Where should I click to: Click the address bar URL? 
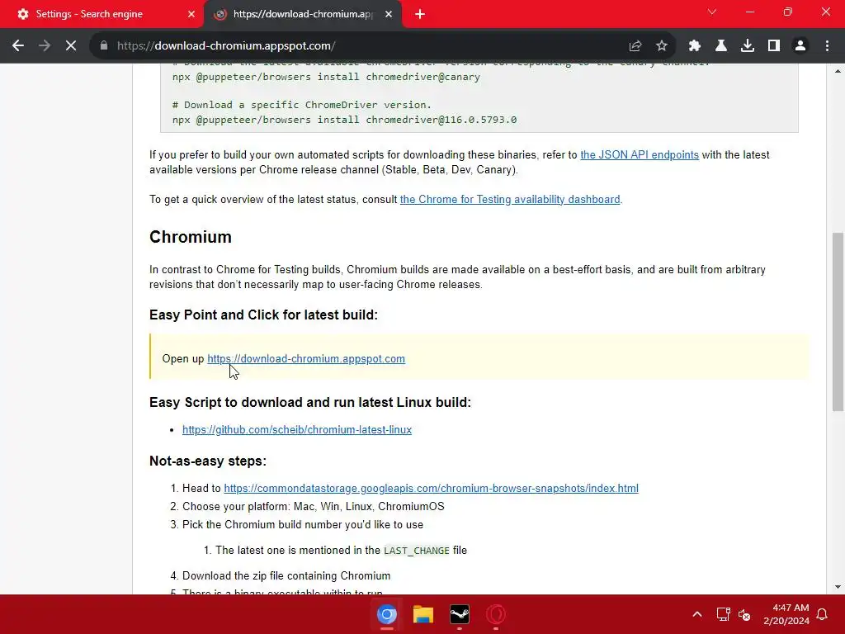[226, 46]
